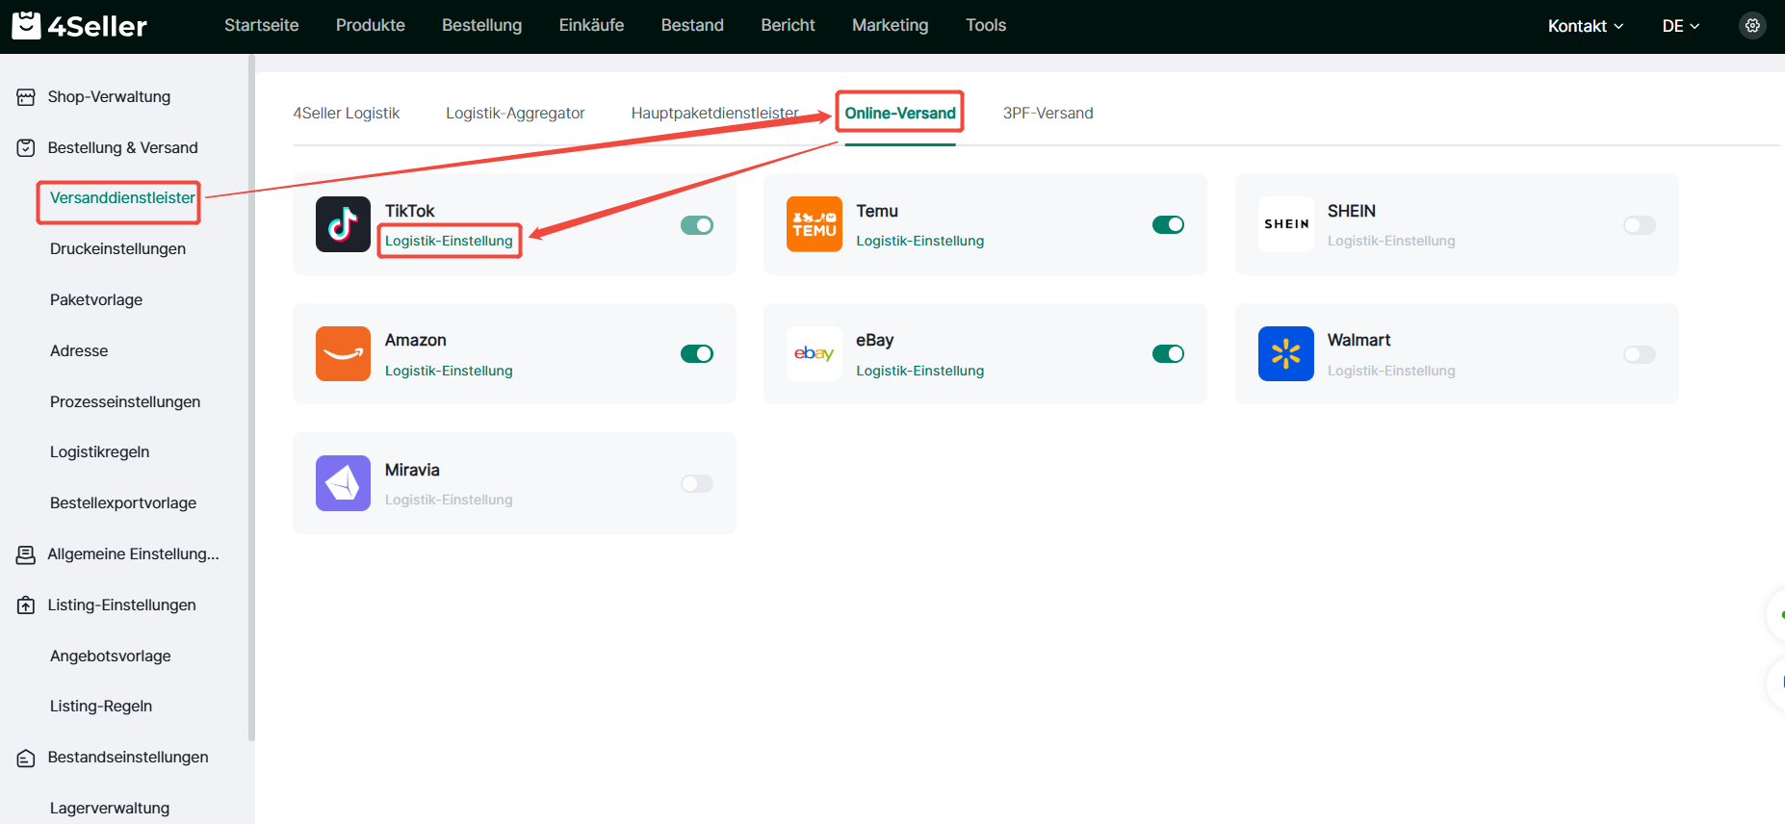The height and width of the screenshot is (824, 1785).
Task: Open TikTok Logistik-Einstellung link
Action: pyautogui.click(x=449, y=241)
